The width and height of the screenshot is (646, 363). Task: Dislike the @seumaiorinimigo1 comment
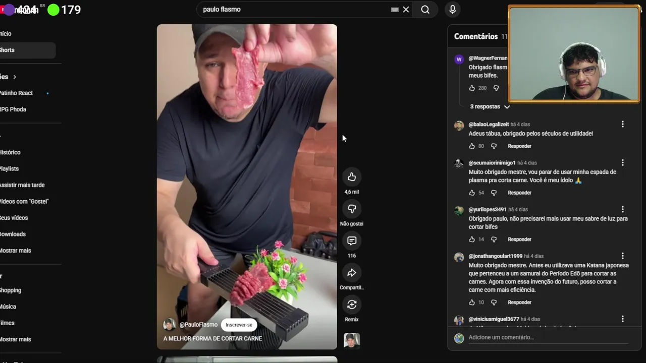494,193
